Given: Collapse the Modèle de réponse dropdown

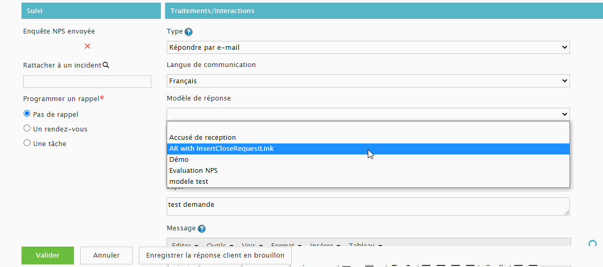Looking at the screenshot, I should tap(368, 114).
